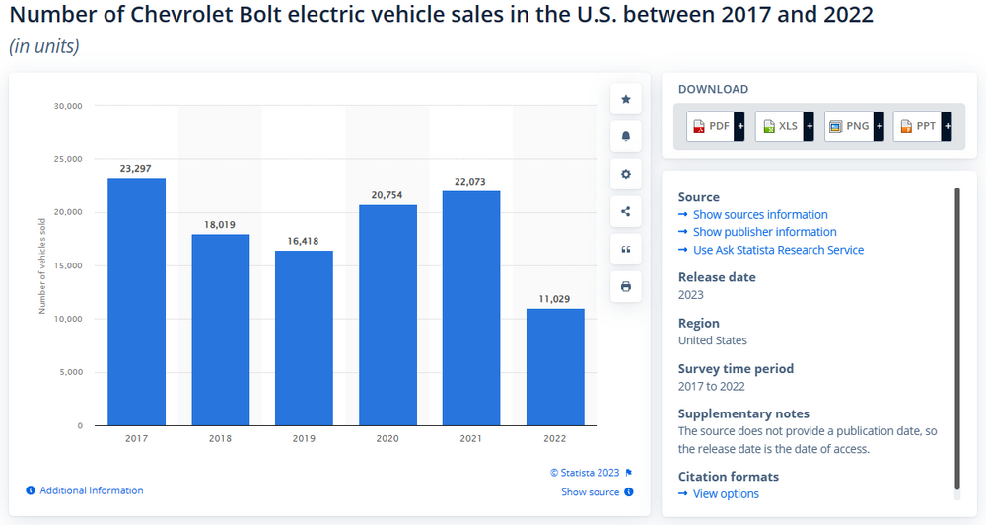This screenshot has width=986, height=525.
Task: Click the star favorite icon
Action: [625, 99]
